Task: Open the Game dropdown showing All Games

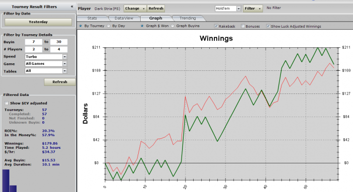Action: (46, 64)
